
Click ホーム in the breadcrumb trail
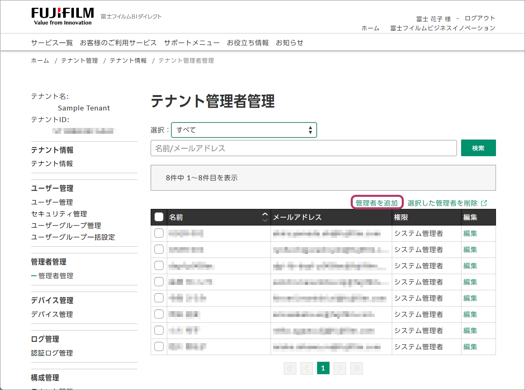pyautogui.click(x=40, y=61)
